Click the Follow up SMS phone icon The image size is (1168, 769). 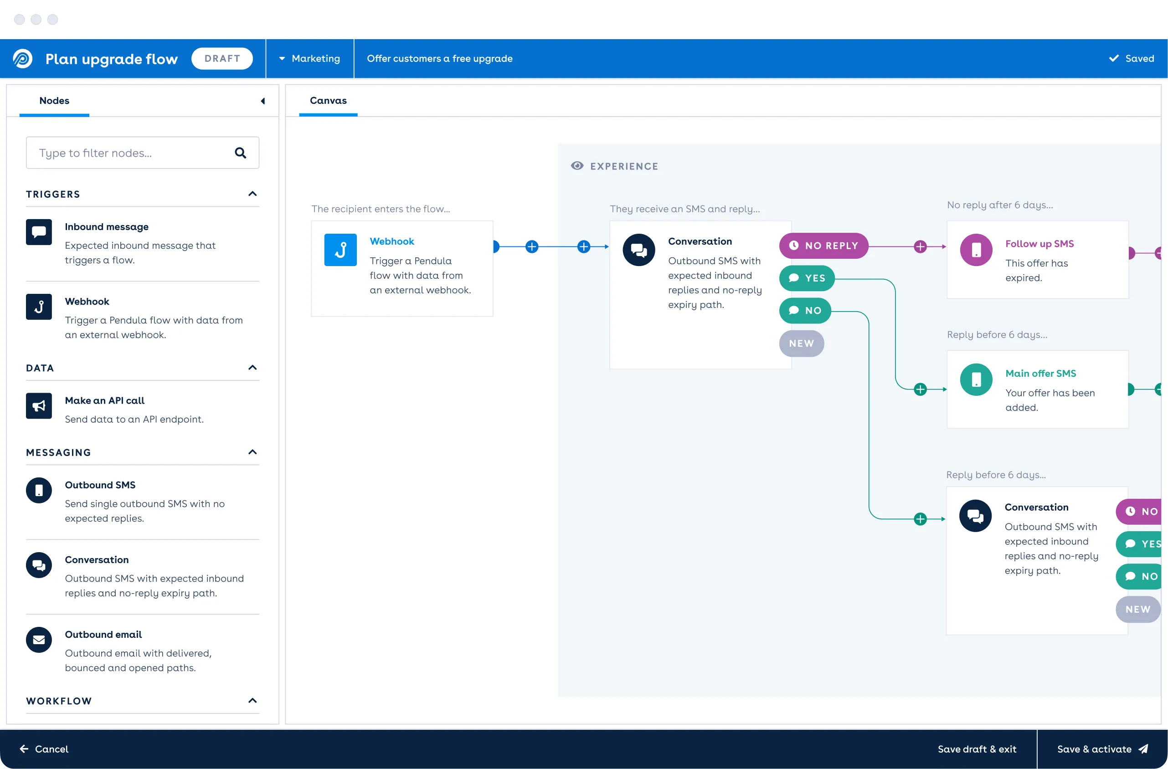[x=976, y=250]
